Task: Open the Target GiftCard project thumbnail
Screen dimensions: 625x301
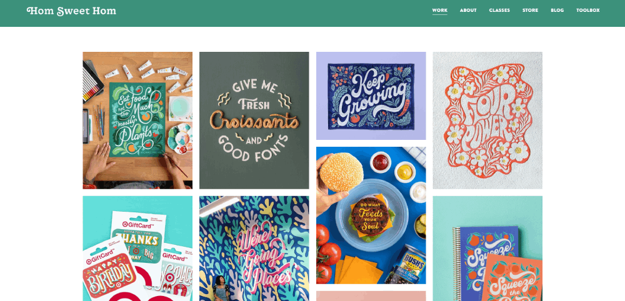Action: click(x=137, y=249)
